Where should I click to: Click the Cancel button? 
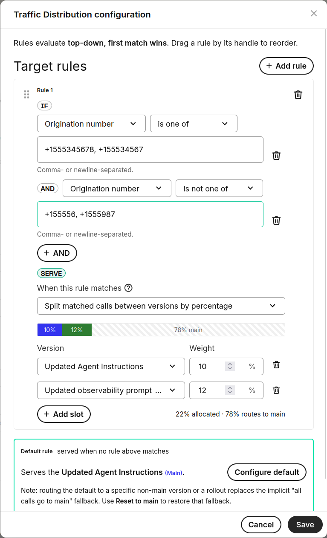(261, 525)
